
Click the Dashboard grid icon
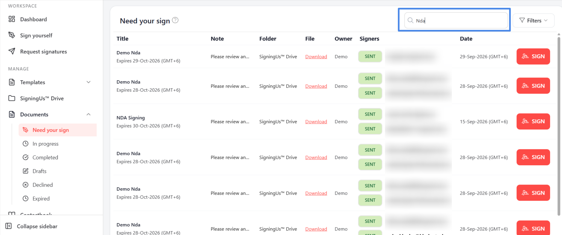12,19
